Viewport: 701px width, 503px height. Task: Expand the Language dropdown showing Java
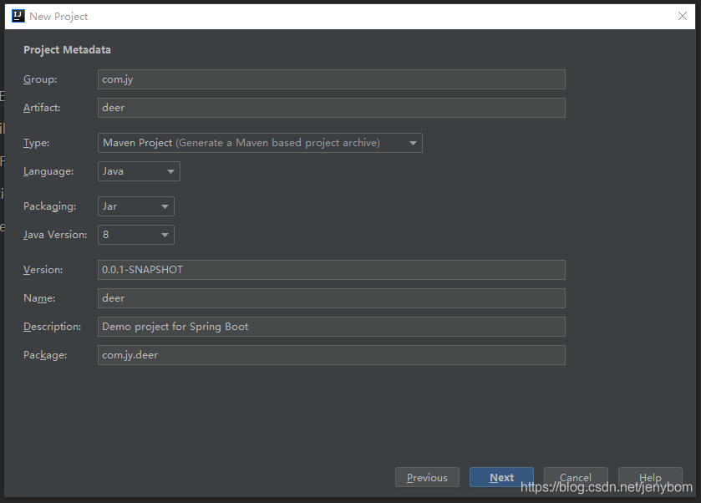(x=139, y=171)
